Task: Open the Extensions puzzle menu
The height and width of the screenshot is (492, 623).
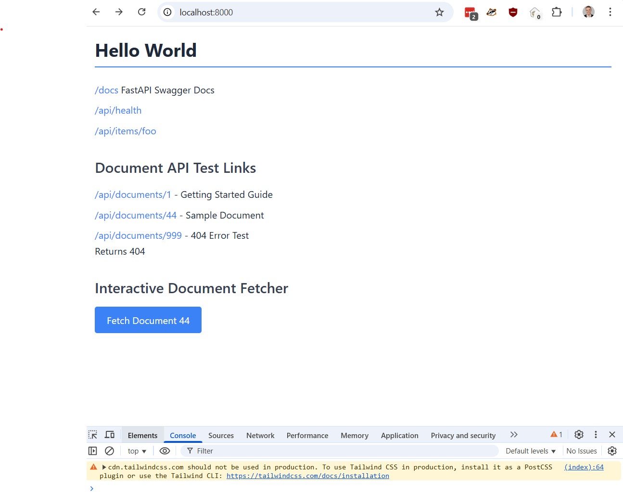Action: pos(557,12)
